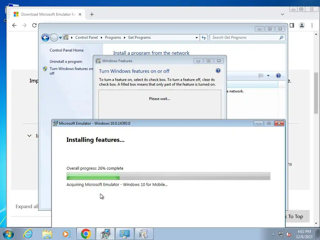This screenshot has width=320, height=240.
Task: Close the Microsoft Emulator installer window
Action: (x=279, y=123)
